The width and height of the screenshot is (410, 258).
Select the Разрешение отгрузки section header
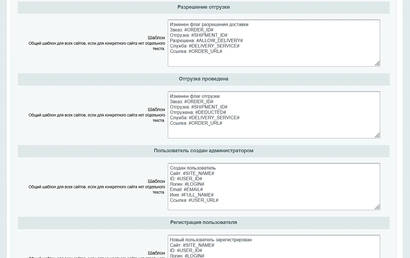204,7
